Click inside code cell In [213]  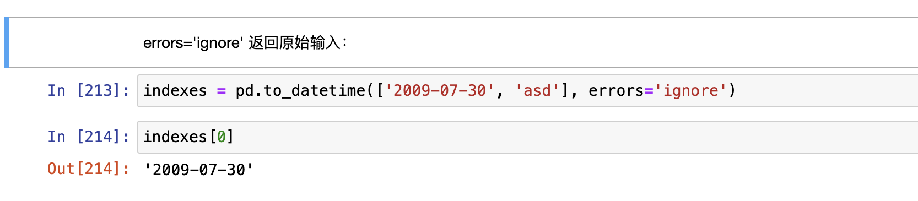click(x=527, y=91)
